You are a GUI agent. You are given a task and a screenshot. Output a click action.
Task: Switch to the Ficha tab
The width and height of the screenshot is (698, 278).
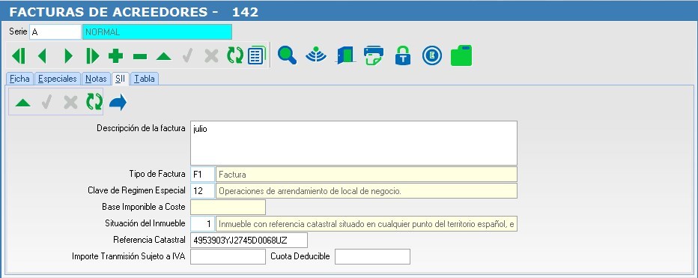pyautogui.click(x=19, y=79)
